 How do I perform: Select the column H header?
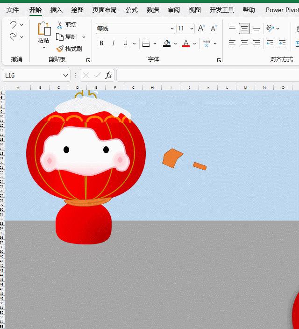(x=152, y=88)
